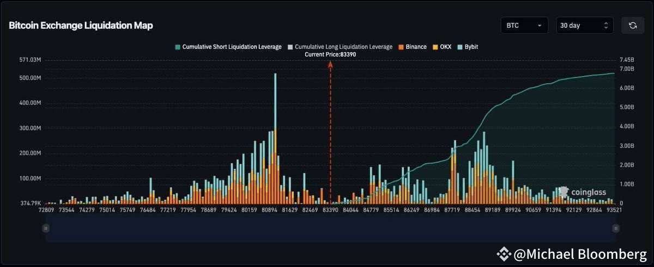Toggle the OKX legend series
The width and height of the screenshot is (654, 267).
(x=442, y=47)
